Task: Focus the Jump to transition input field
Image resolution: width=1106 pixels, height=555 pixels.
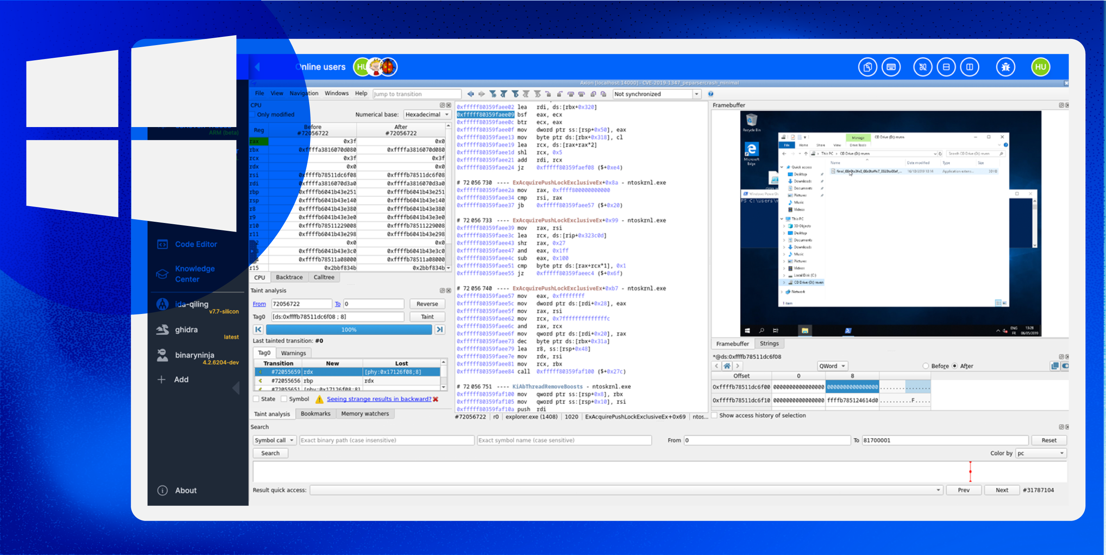Action: pos(417,94)
